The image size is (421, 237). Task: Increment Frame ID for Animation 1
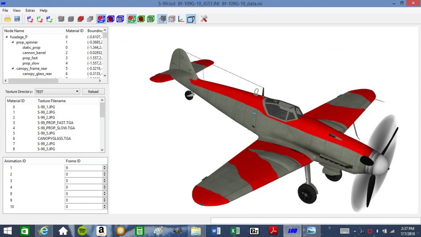[x=104, y=166]
